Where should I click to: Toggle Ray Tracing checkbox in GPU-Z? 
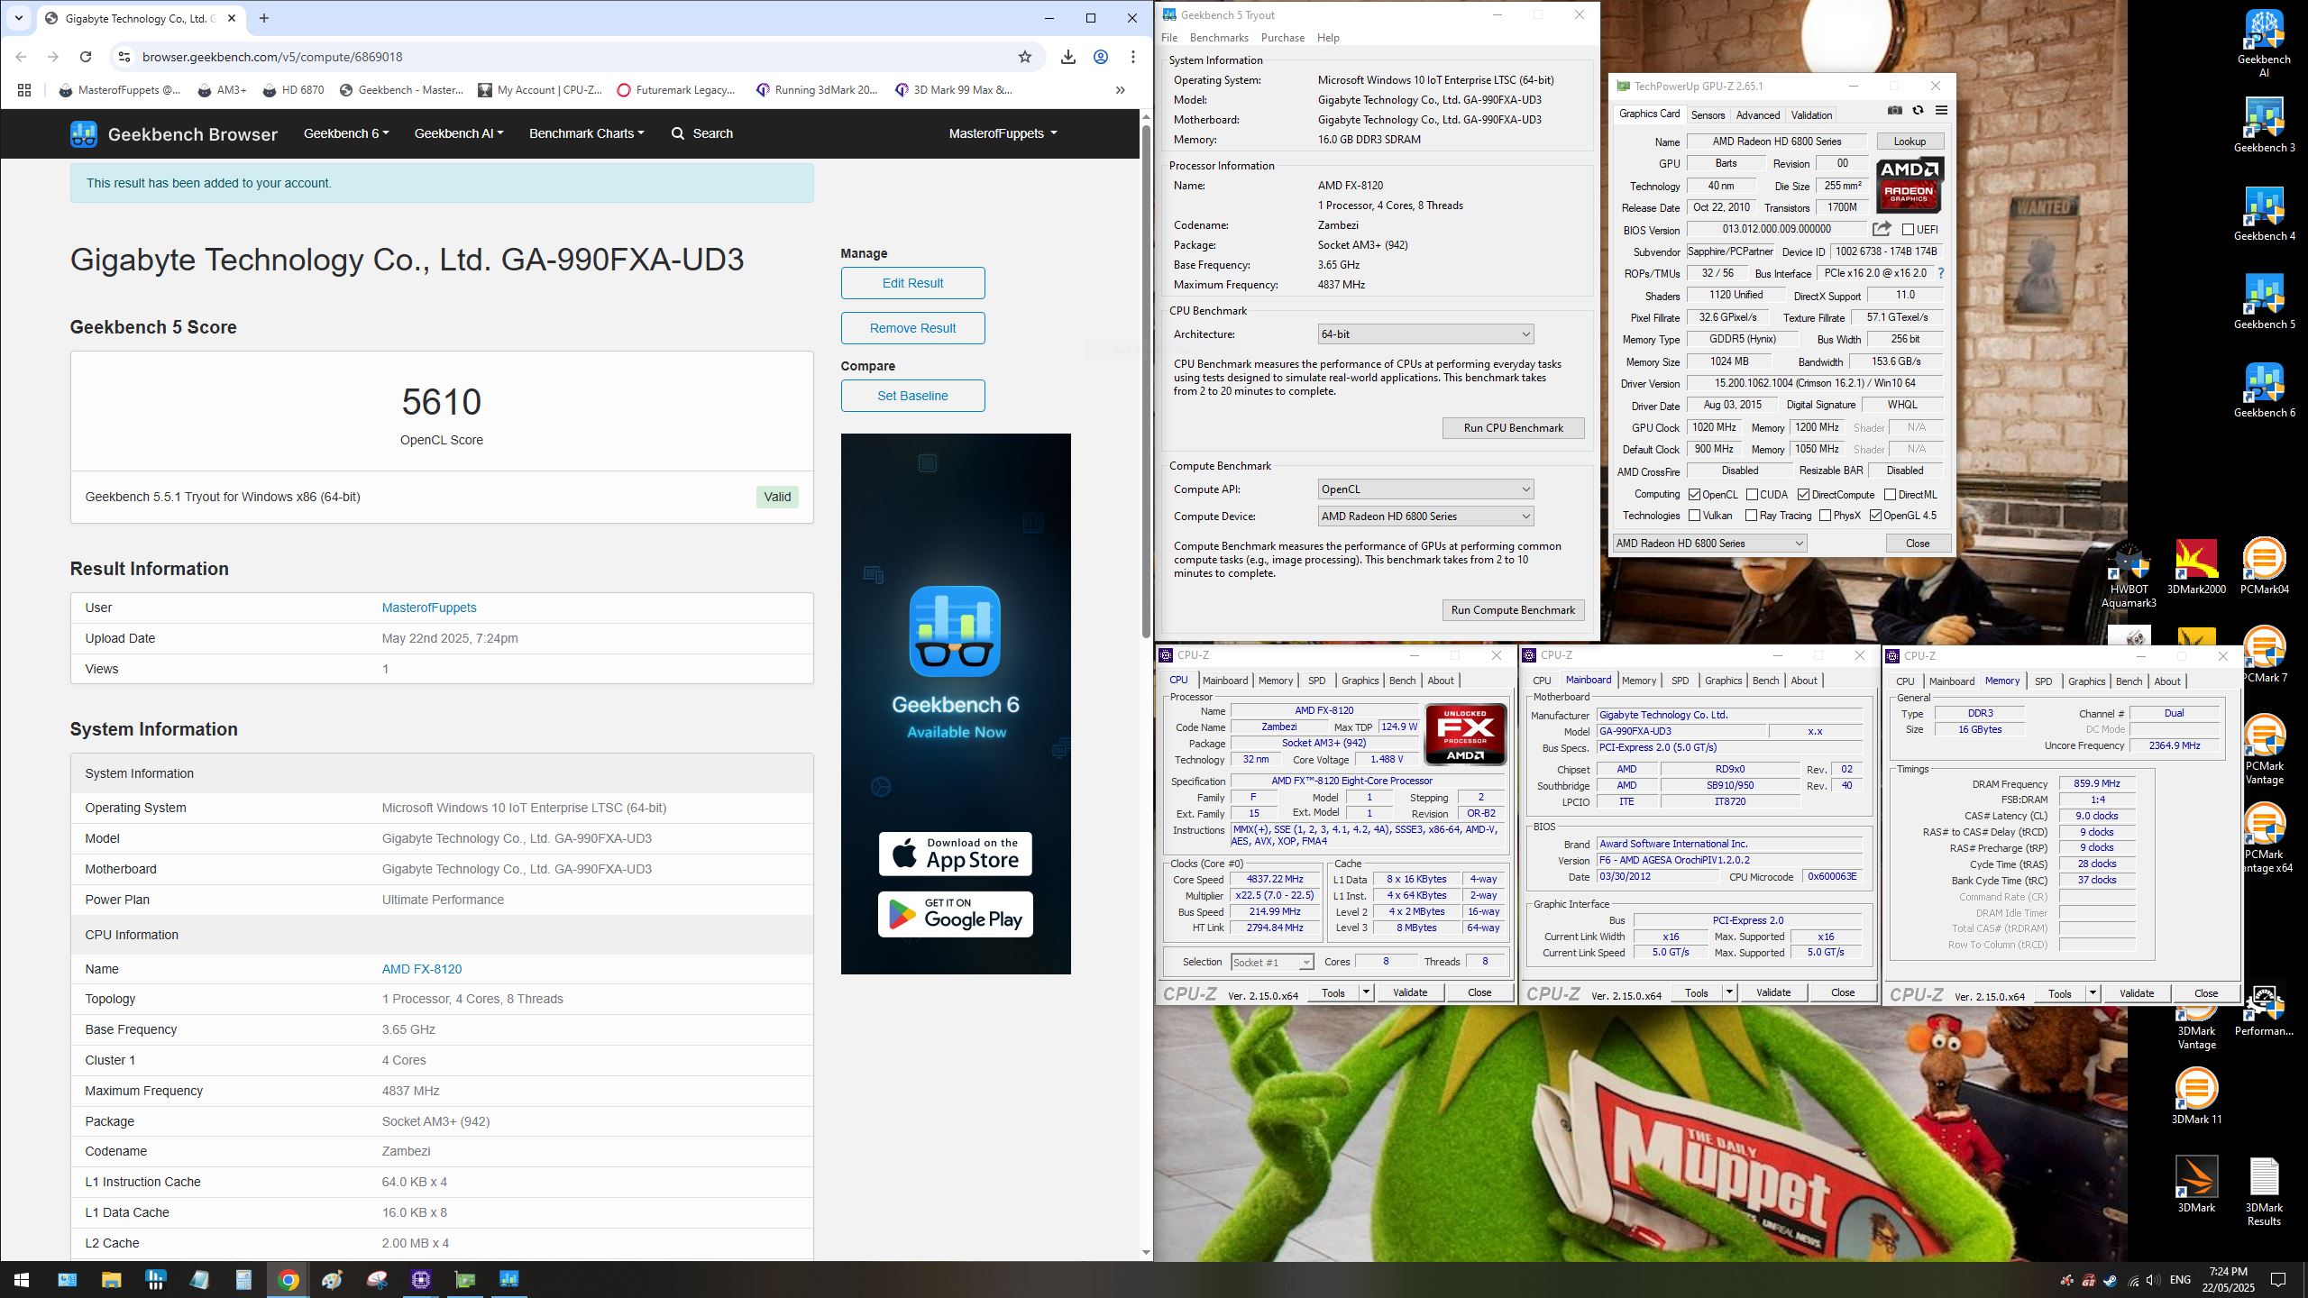[1751, 516]
